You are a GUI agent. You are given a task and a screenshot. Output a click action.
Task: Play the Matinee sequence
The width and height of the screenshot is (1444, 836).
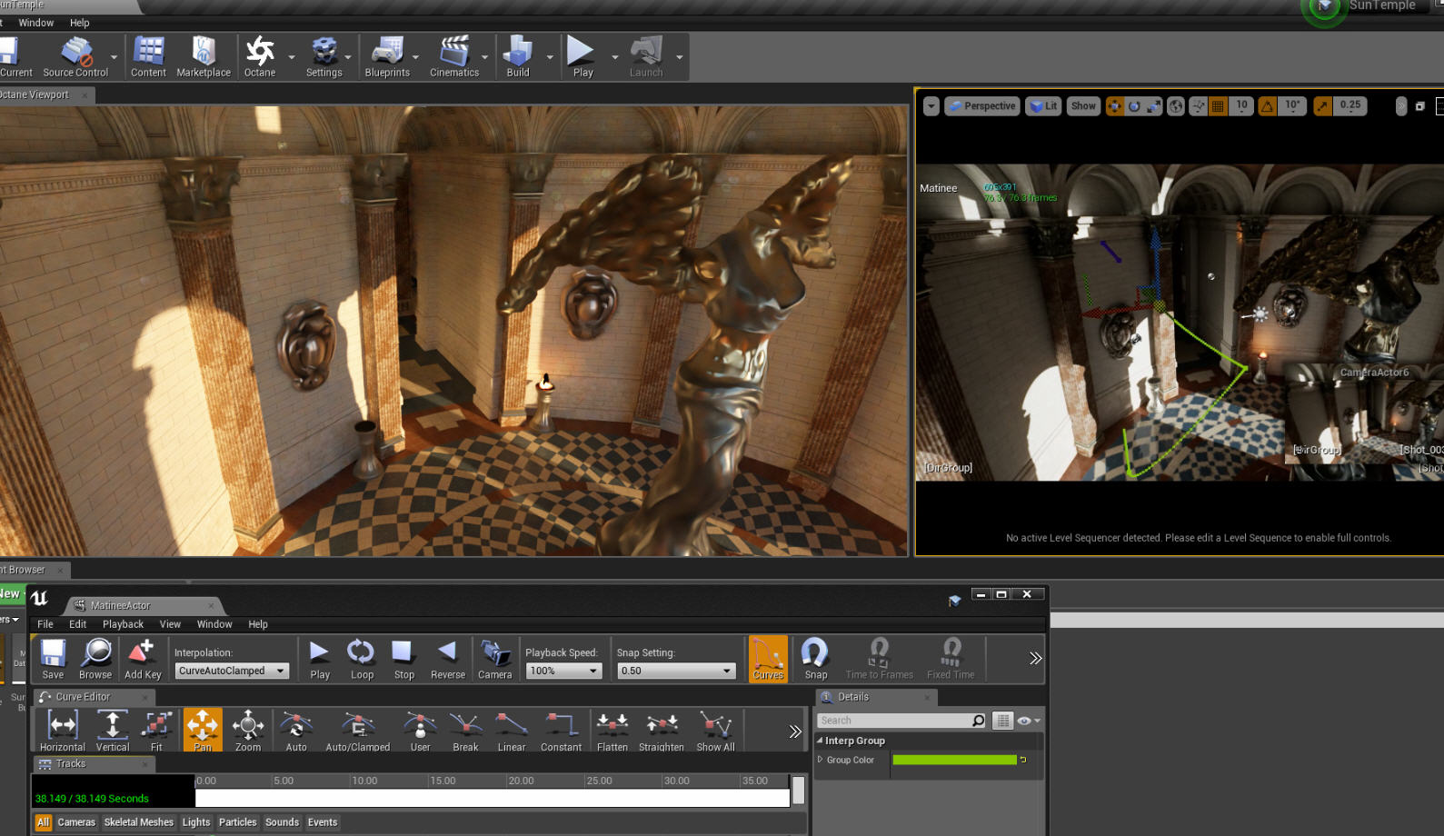320,659
